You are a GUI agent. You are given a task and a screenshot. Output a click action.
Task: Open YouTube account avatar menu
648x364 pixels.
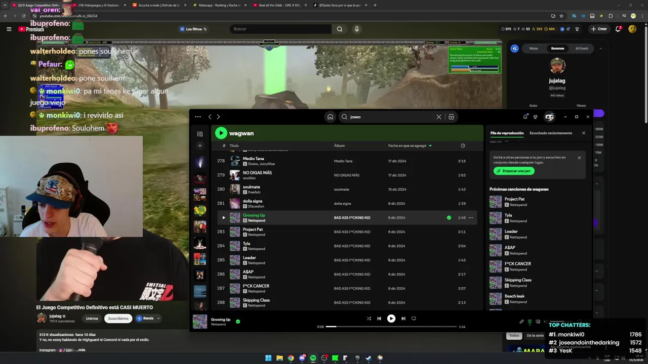point(632,29)
